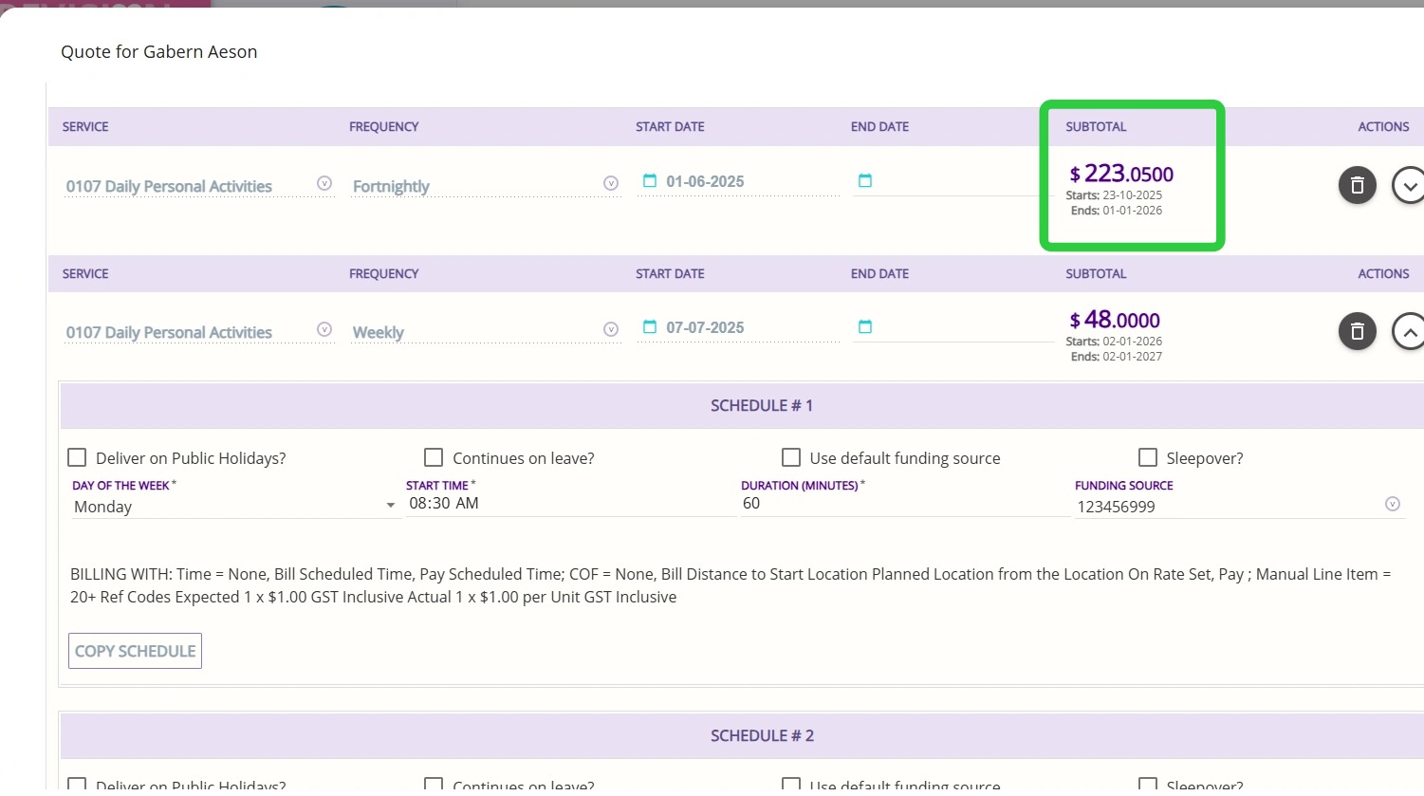Delete the Fortnightly service row
1424x796 pixels.
pos(1357,185)
